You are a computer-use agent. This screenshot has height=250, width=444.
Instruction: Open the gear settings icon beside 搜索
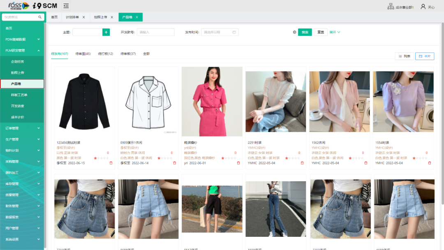pyautogui.click(x=294, y=32)
